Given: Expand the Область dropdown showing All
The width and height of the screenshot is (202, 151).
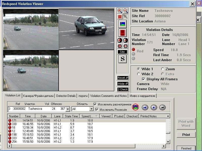Looking at the screenshot, I should tap(91, 109).
